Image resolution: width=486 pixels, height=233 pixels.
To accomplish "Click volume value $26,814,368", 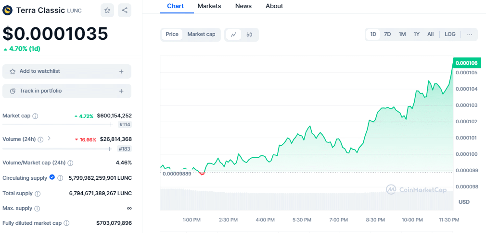I will point(116,139).
